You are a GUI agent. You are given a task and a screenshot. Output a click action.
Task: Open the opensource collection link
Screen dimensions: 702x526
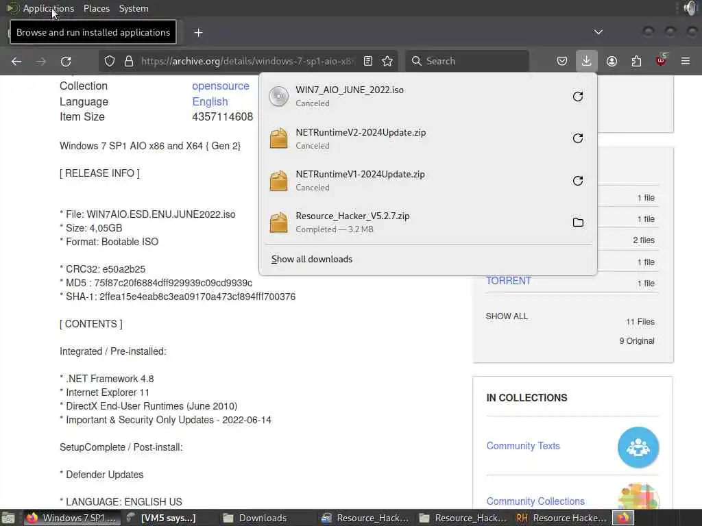click(221, 86)
